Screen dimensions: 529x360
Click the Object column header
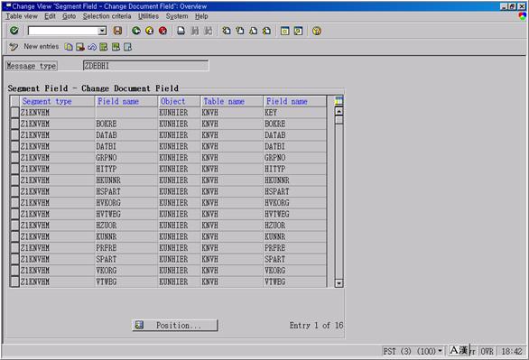(179, 101)
